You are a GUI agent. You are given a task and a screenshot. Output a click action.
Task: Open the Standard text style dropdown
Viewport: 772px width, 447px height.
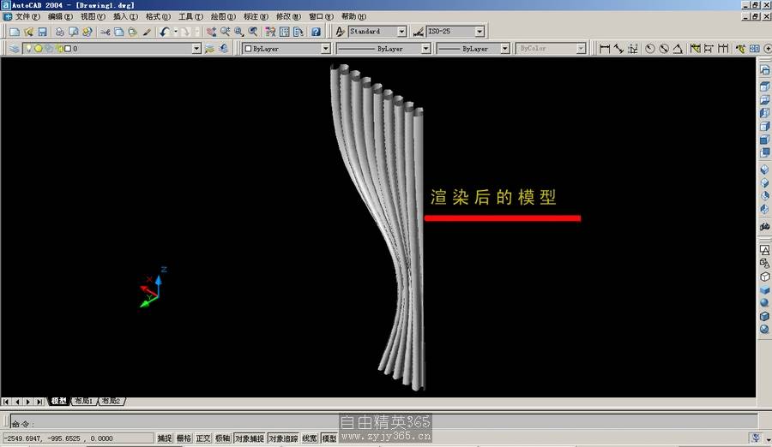[x=401, y=32]
